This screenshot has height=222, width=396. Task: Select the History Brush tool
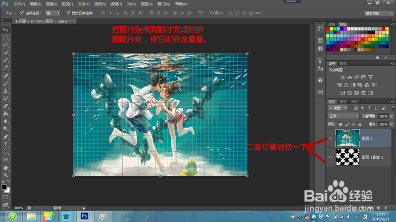[5, 98]
